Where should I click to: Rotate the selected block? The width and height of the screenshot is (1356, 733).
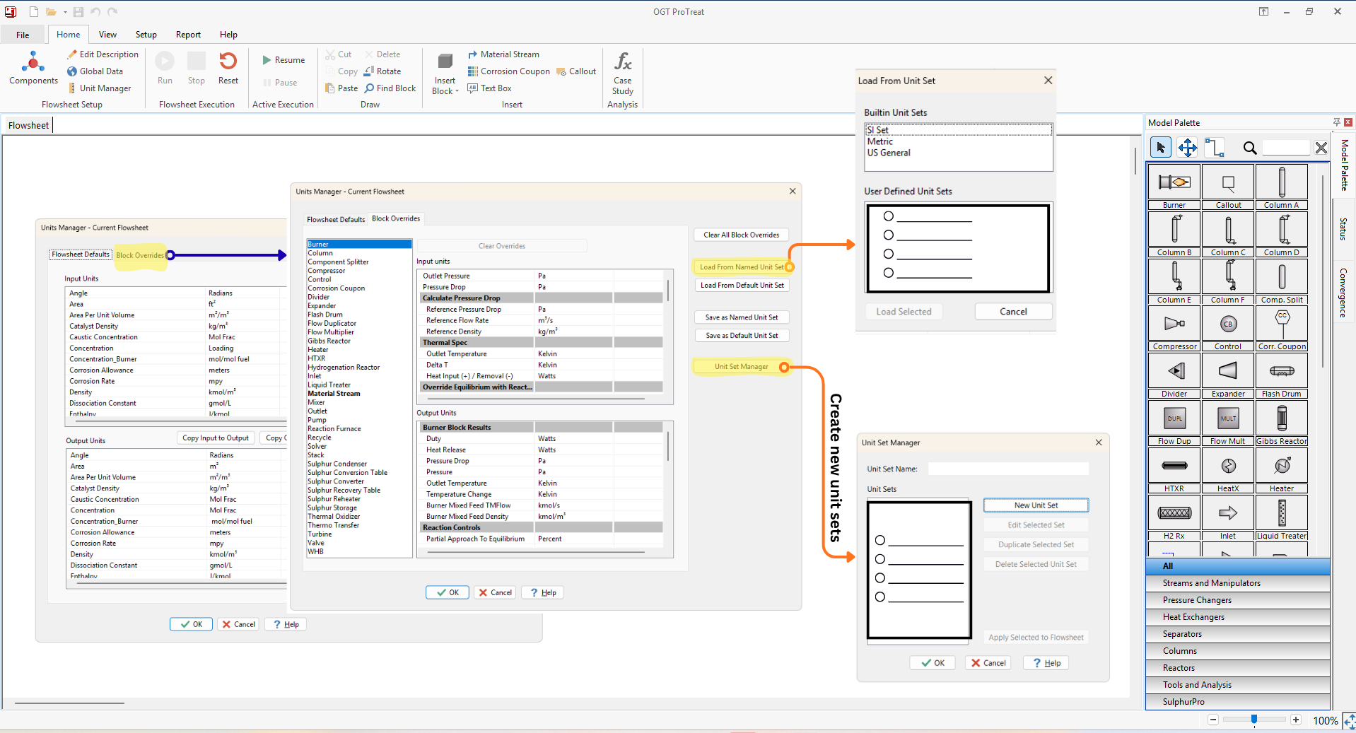[382, 71]
